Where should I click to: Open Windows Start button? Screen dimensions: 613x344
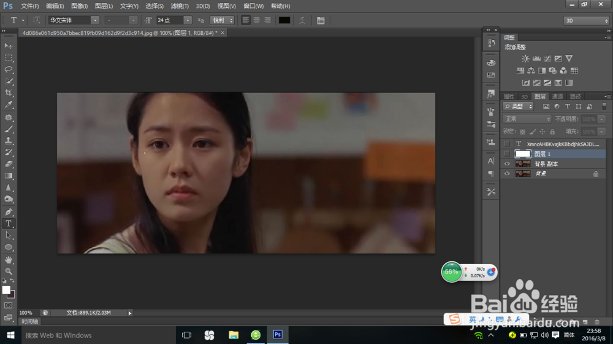10,335
